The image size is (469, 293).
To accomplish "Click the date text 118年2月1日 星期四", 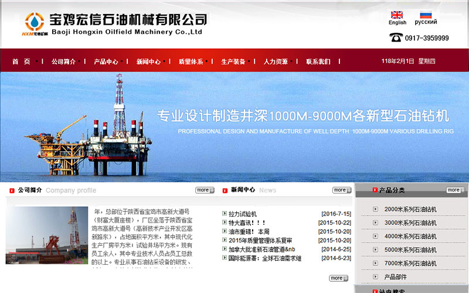I will click(408, 61).
